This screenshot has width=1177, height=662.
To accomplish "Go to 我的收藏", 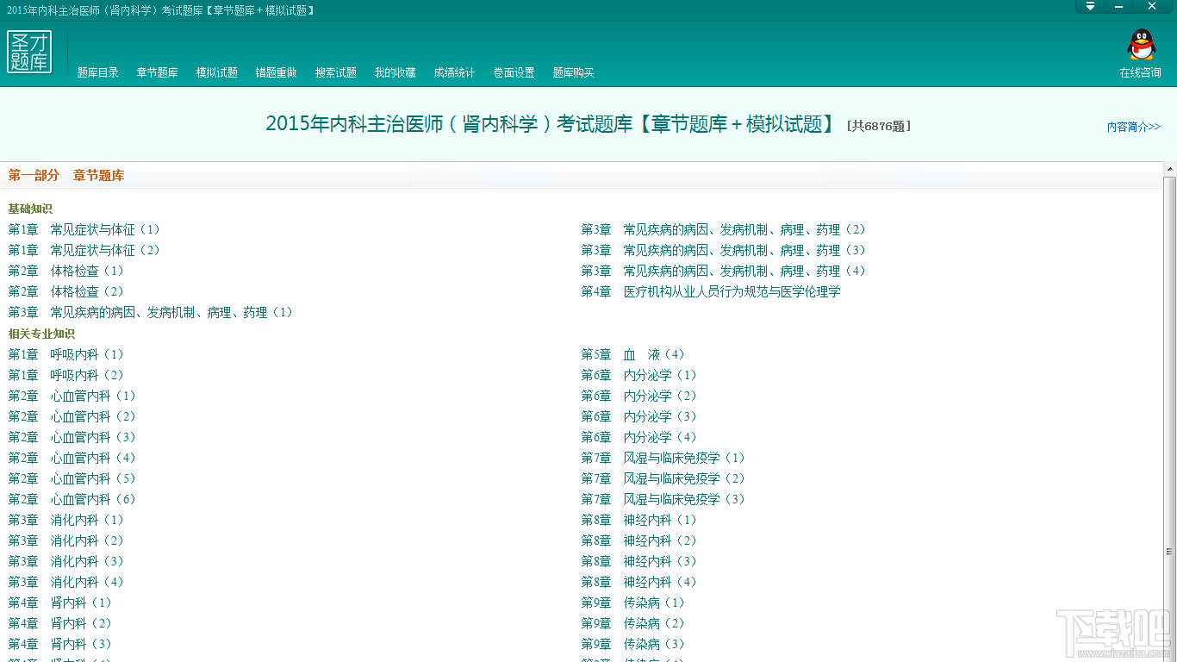I will click(395, 72).
